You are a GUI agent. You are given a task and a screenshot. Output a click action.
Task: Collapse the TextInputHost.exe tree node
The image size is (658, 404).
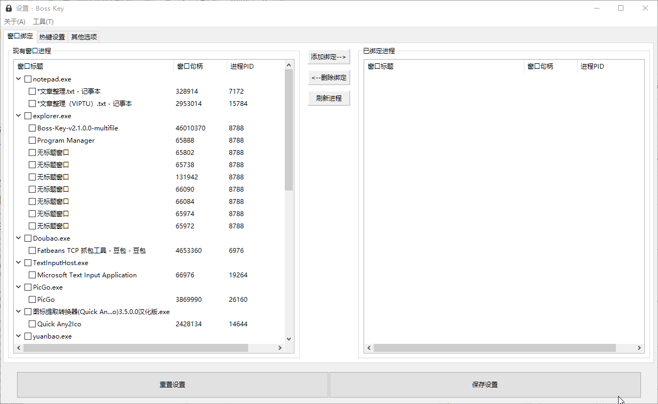click(19, 263)
